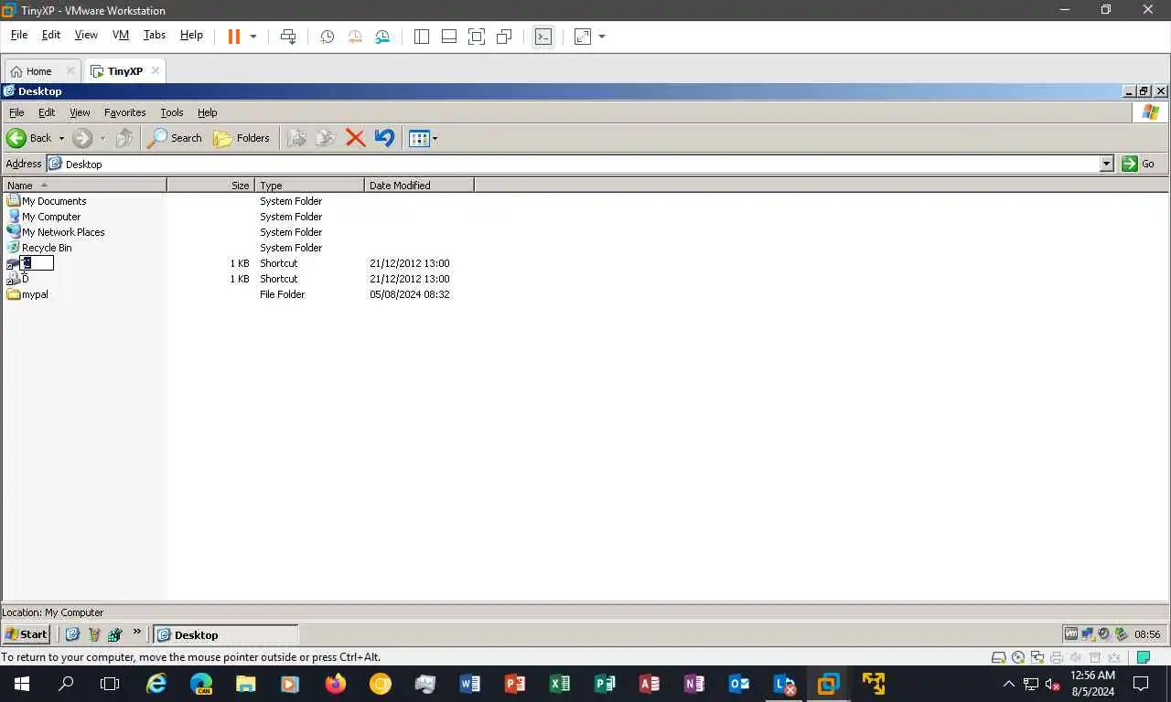Open Word from the Windows taskbar
Viewport: 1171px width, 702px height.
tap(470, 683)
